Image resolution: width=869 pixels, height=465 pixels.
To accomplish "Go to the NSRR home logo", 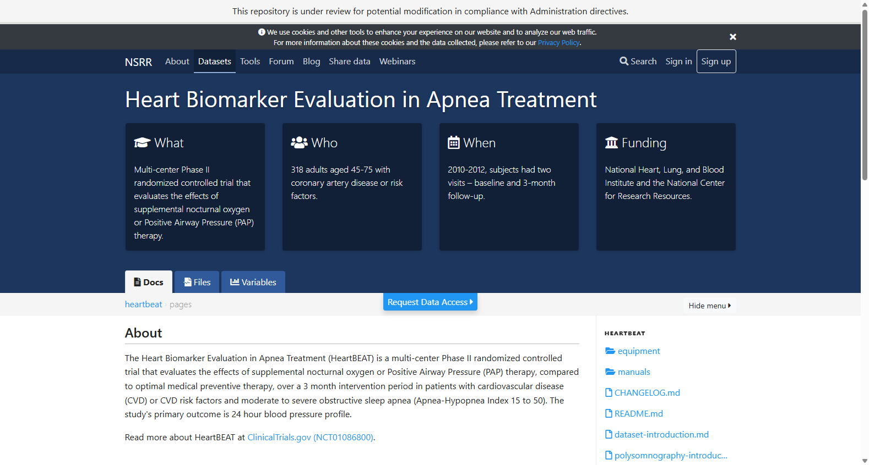I will point(138,62).
